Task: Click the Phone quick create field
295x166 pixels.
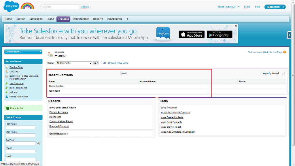Action: coord(20,152)
